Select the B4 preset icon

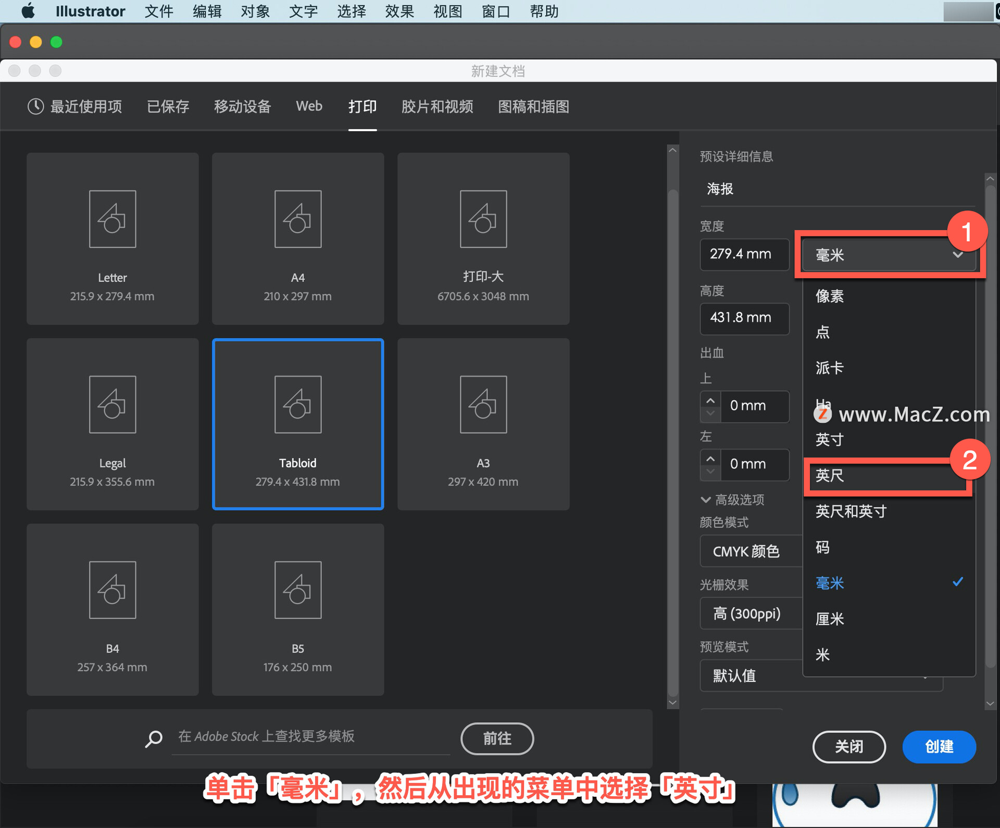(x=113, y=589)
